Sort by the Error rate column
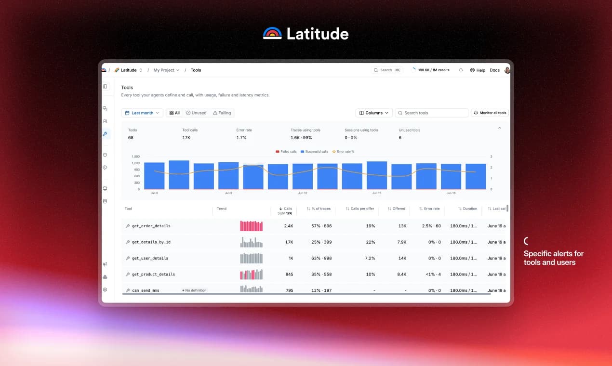The image size is (612, 366). (x=429, y=209)
